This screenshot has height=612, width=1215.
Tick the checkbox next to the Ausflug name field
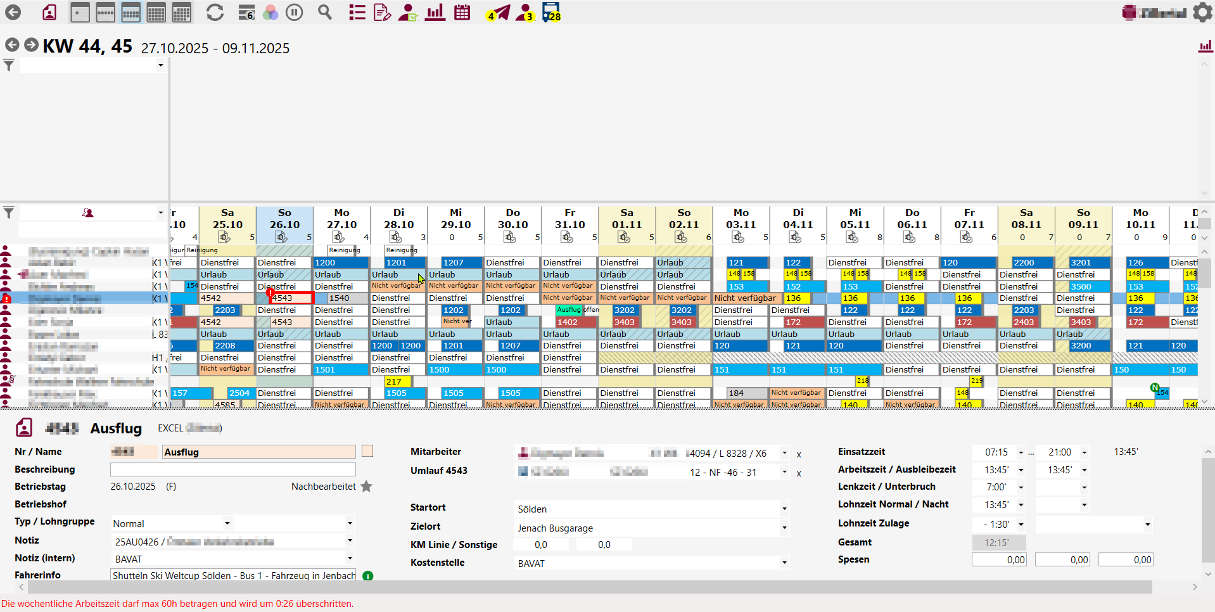367,451
